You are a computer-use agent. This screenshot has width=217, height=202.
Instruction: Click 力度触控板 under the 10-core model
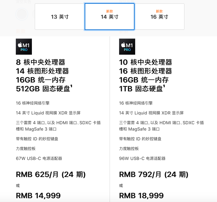tap(129, 149)
